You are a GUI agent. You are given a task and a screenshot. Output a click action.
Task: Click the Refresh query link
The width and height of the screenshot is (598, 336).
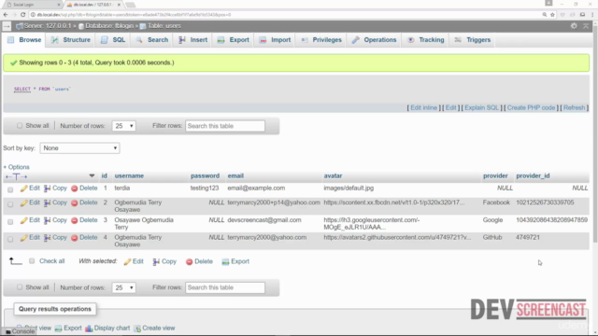pyautogui.click(x=574, y=108)
